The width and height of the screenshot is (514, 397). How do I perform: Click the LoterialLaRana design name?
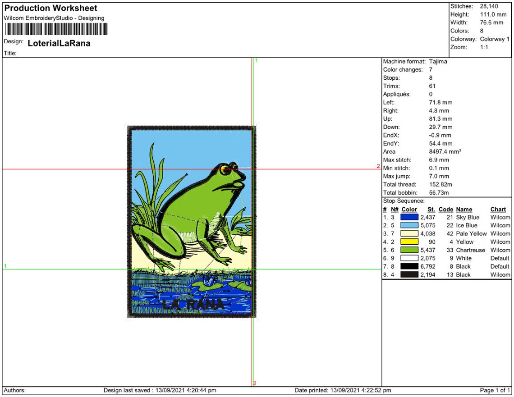(59, 43)
